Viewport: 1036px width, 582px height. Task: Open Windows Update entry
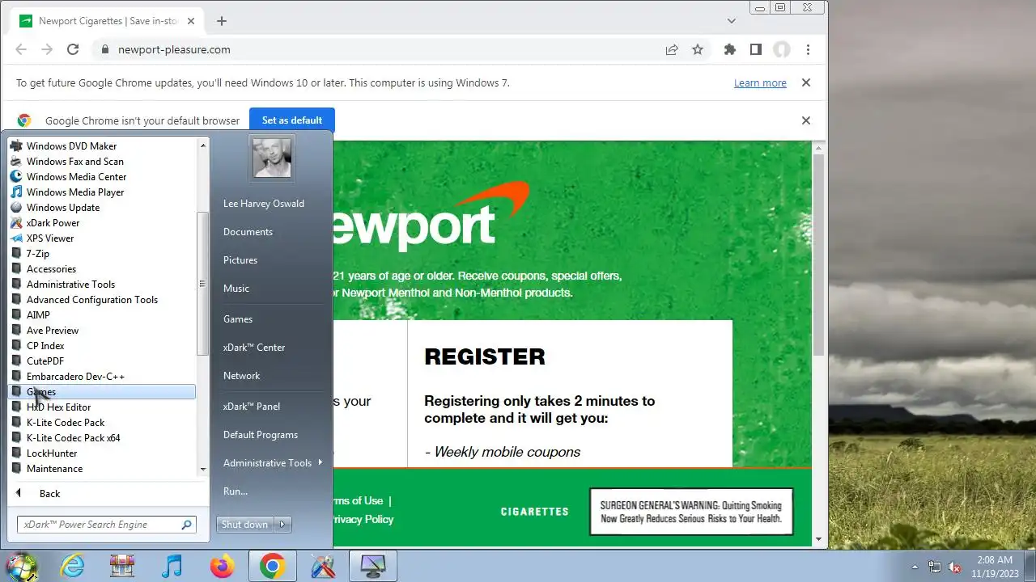point(102,208)
